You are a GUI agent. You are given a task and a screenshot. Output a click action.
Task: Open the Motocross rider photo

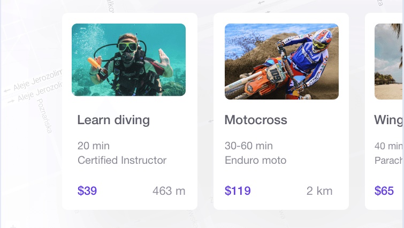(281, 62)
